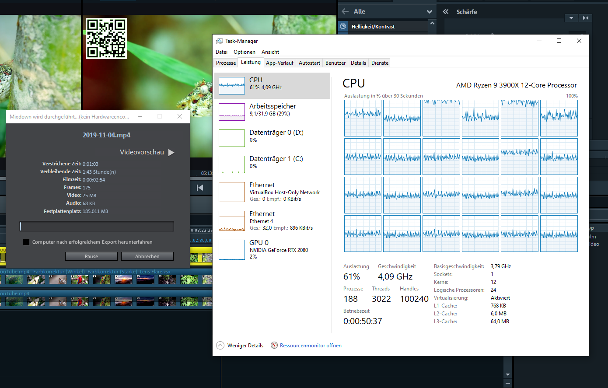Click the Handles count 100240

pos(414,299)
